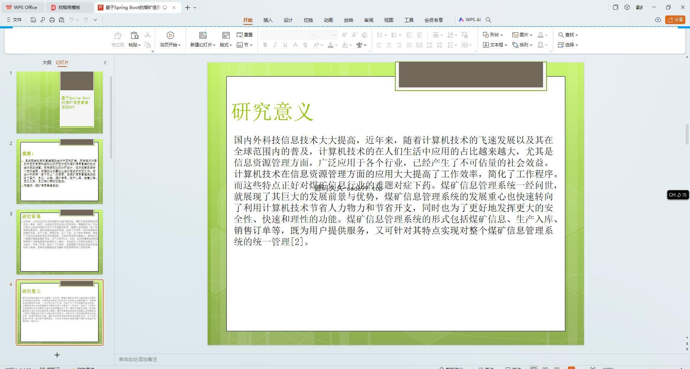Click the Increase Font Size icon
Screen dimensions: 690x369
pos(344,35)
